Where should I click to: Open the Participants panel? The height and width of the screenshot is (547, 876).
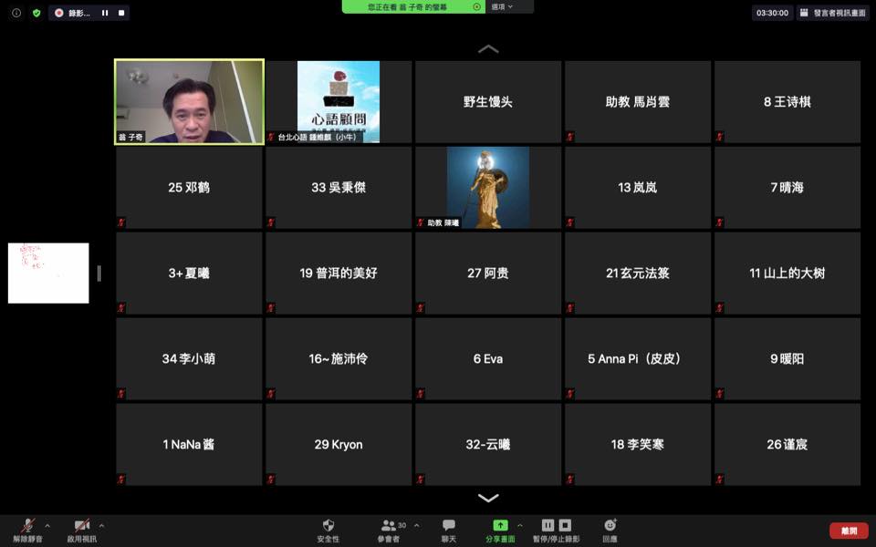(389, 526)
